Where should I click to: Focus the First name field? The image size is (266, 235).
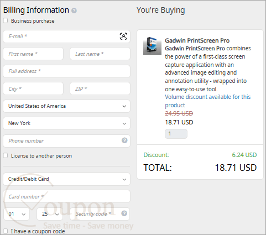33,54
